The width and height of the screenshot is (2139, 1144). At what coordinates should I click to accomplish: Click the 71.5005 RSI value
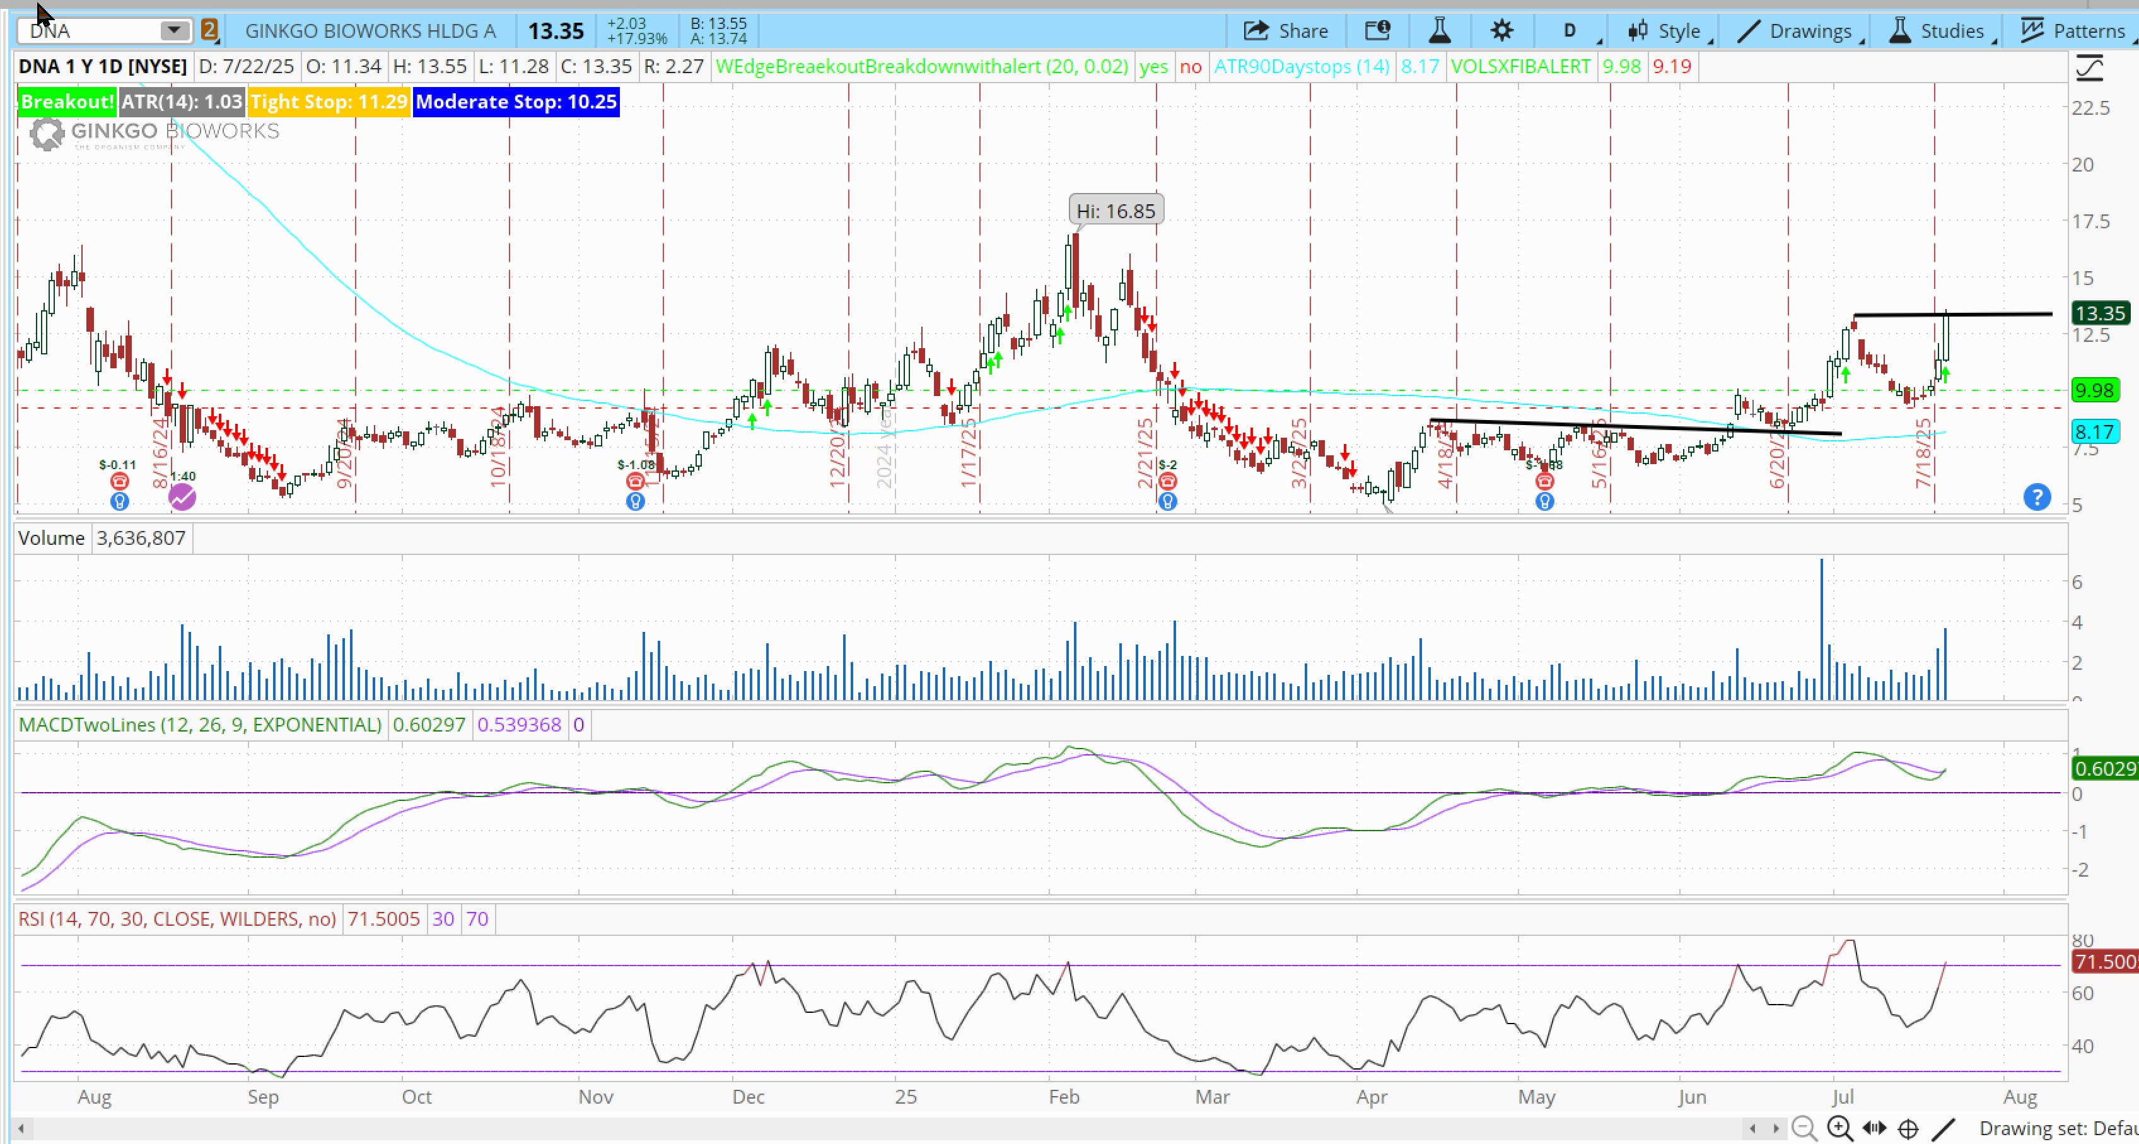point(383,919)
